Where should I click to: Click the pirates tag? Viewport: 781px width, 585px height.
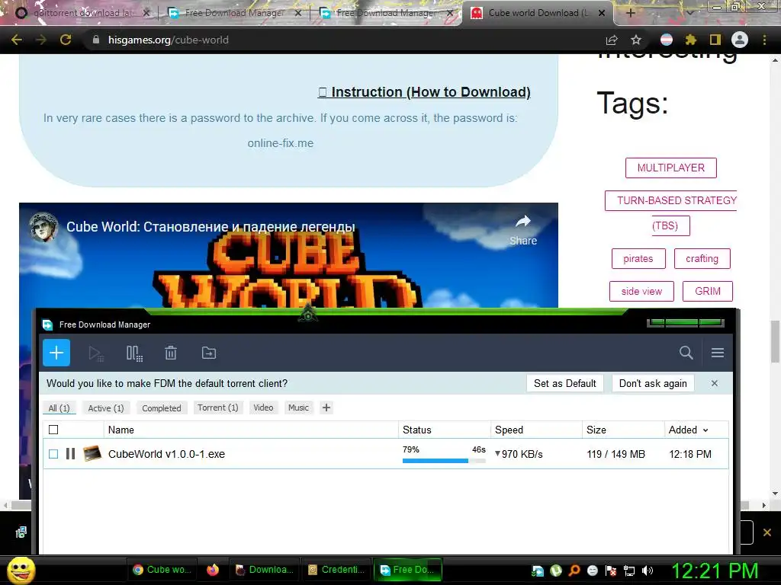click(638, 259)
